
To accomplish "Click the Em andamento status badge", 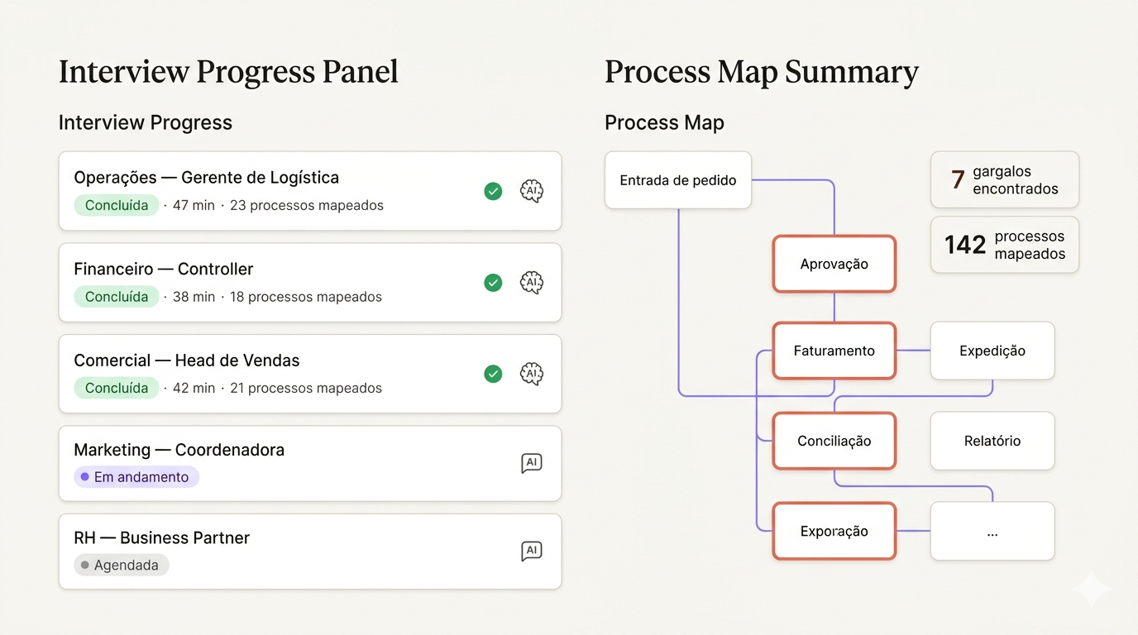I will pos(136,477).
